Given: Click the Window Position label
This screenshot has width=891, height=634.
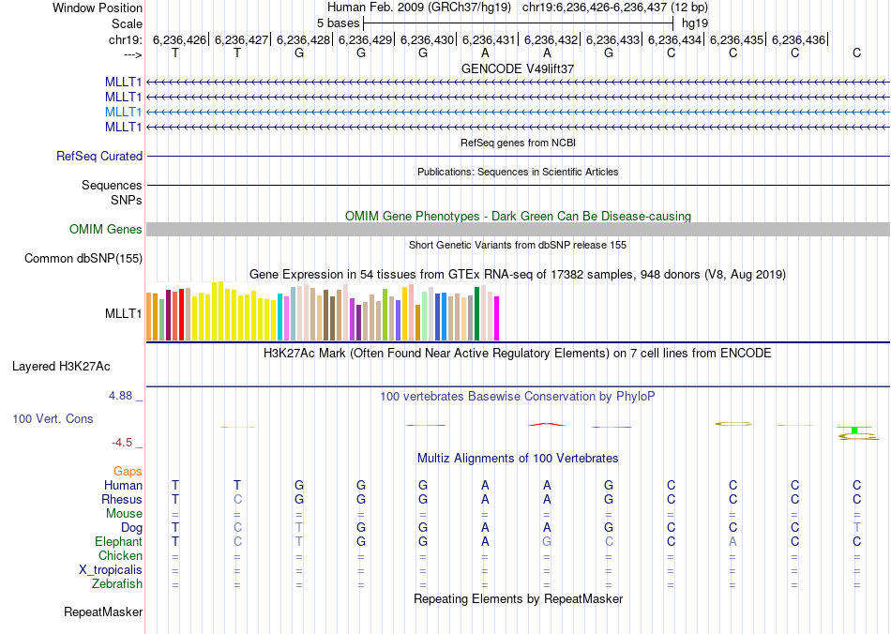Looking at the screenshot, I should 98,8.
